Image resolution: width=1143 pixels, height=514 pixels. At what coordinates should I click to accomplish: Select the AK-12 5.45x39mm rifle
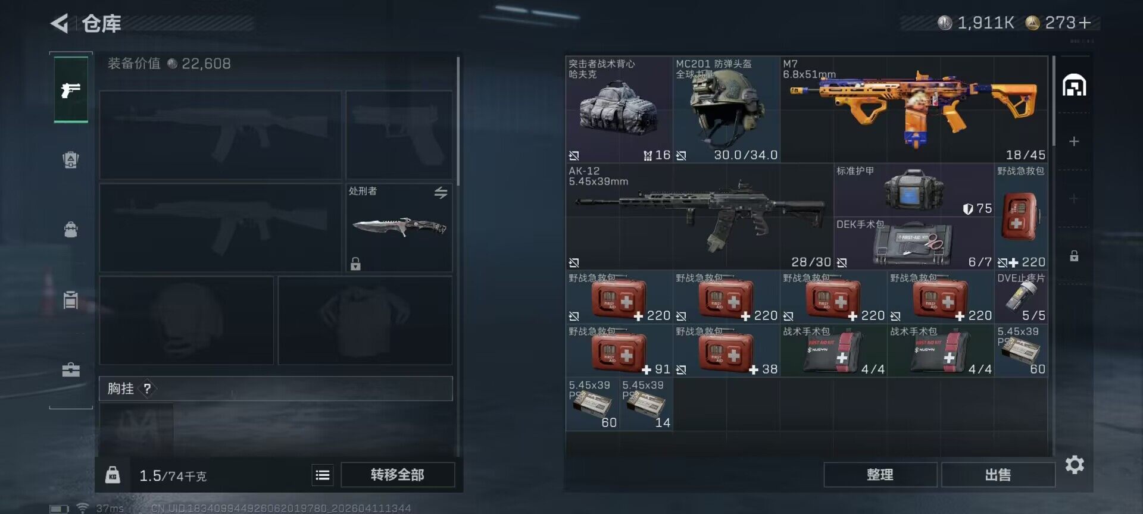click(x=699, y=217)
